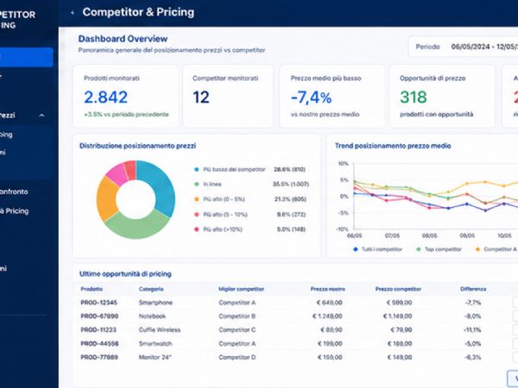Viewport: 518px width, 388px height.
Task: Click the back arrow beside Competitor & Pricing title
Action: (x=72, y=13)
